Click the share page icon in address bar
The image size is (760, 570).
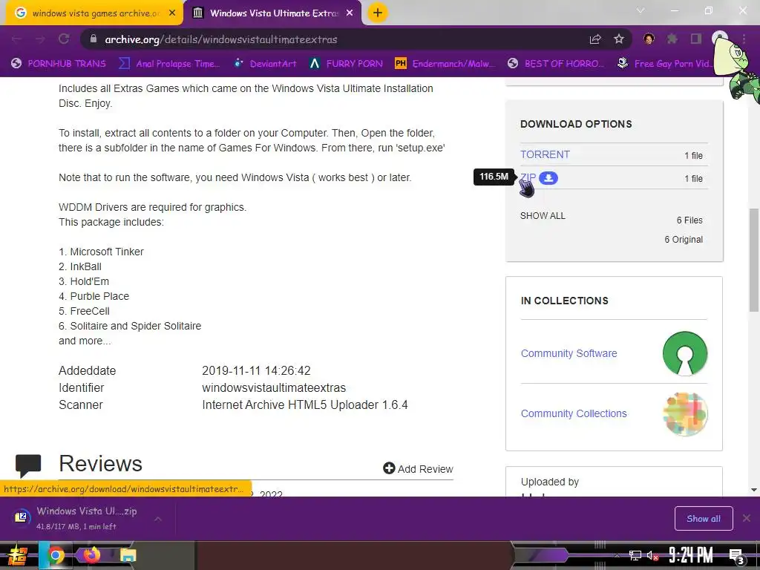[595, 39]
